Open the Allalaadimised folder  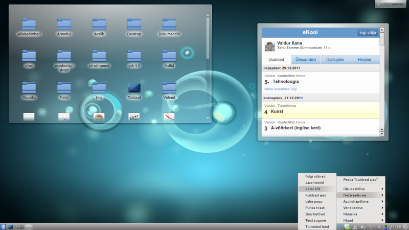click(29, 27)
